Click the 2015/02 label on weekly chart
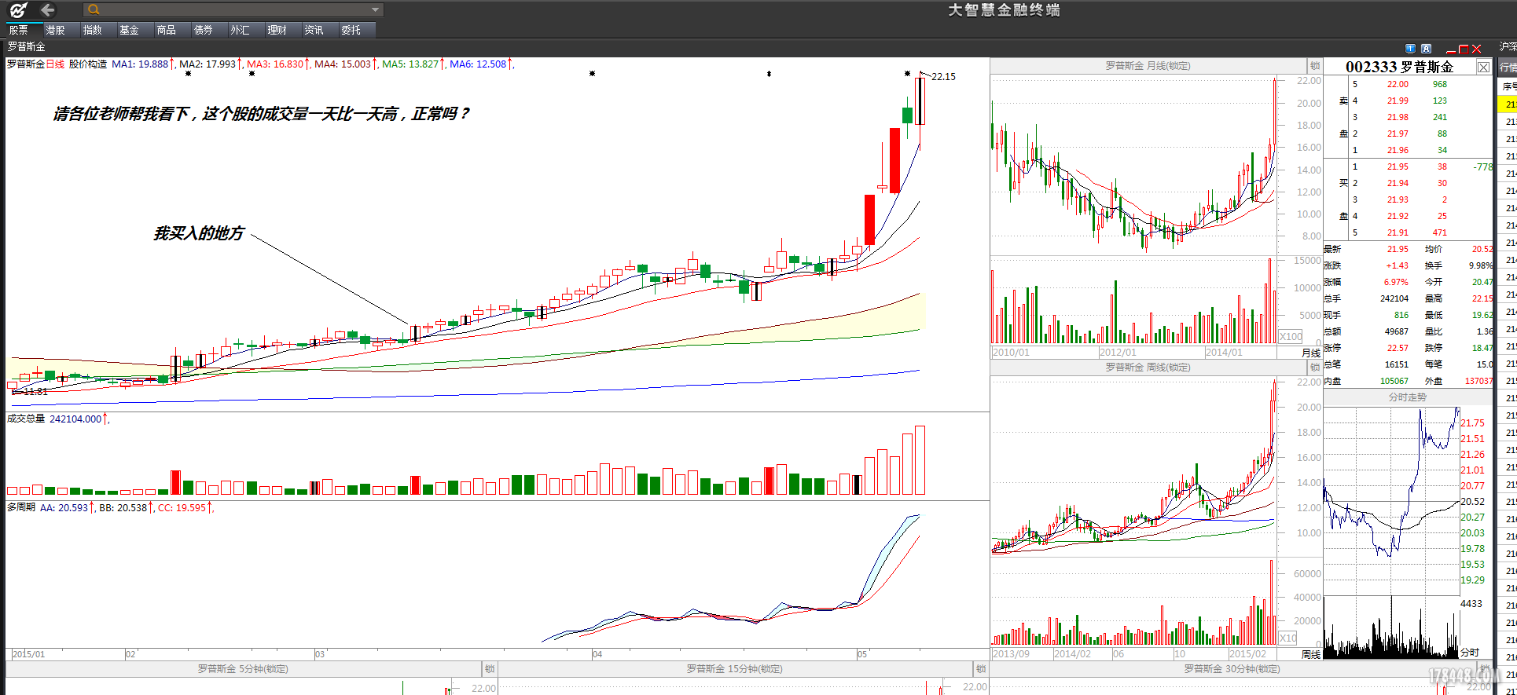 (x=1247, y=654)
